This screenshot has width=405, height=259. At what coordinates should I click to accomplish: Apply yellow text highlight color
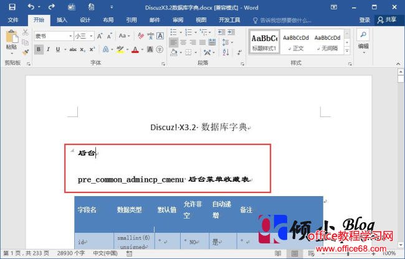point(120,49)
